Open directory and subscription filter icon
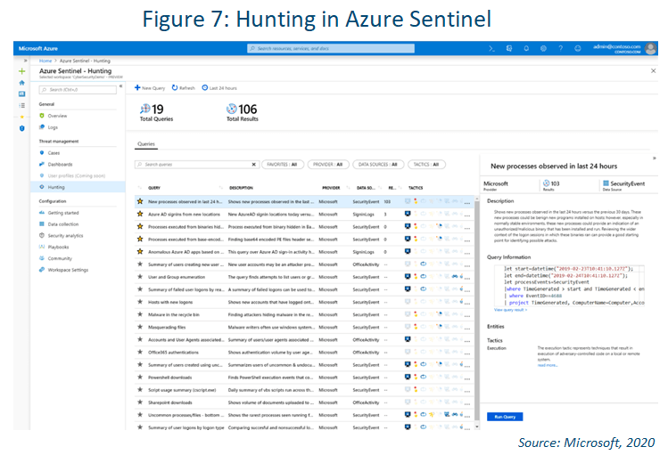This screenshot has width=668, height=455. tap(509, 48)
